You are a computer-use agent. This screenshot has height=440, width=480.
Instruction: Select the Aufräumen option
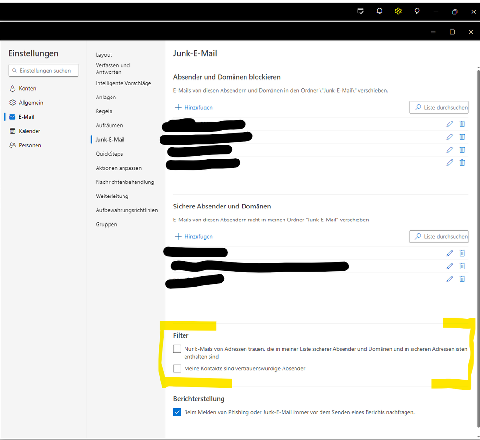(109, 125)
